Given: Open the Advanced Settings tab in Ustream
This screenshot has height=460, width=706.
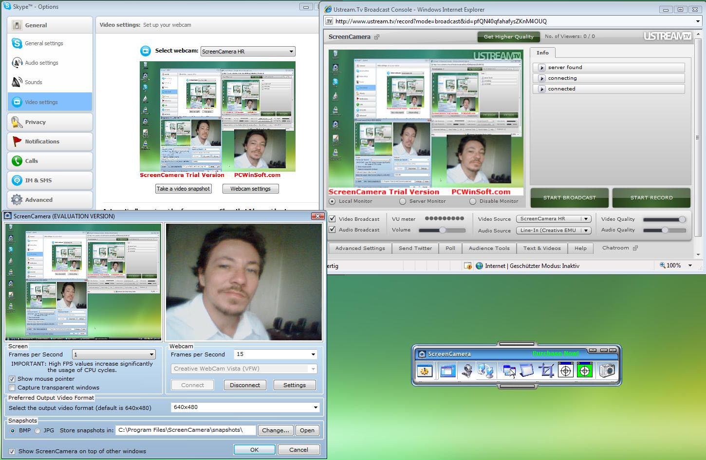Looking at the screenshot, I should (x=360, y=248).
